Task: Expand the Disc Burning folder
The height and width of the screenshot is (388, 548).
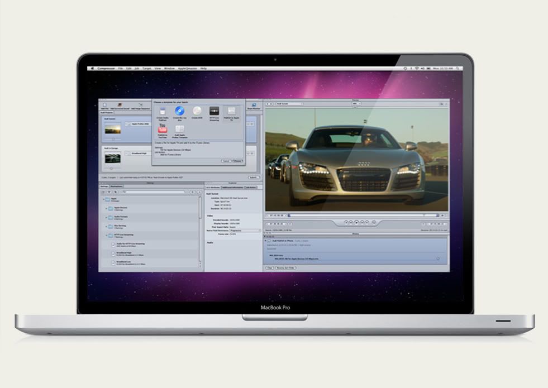Action: click(x=107, y=226)
